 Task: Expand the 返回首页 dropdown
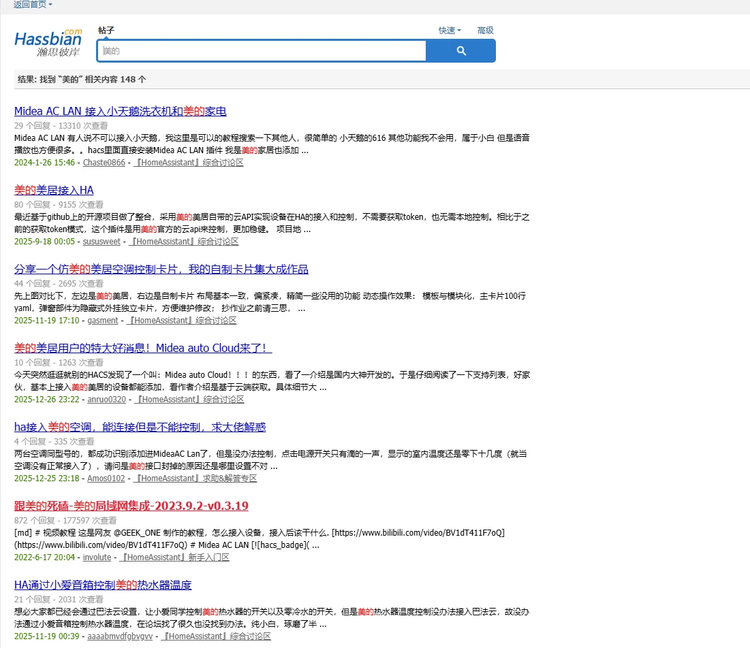33,5
